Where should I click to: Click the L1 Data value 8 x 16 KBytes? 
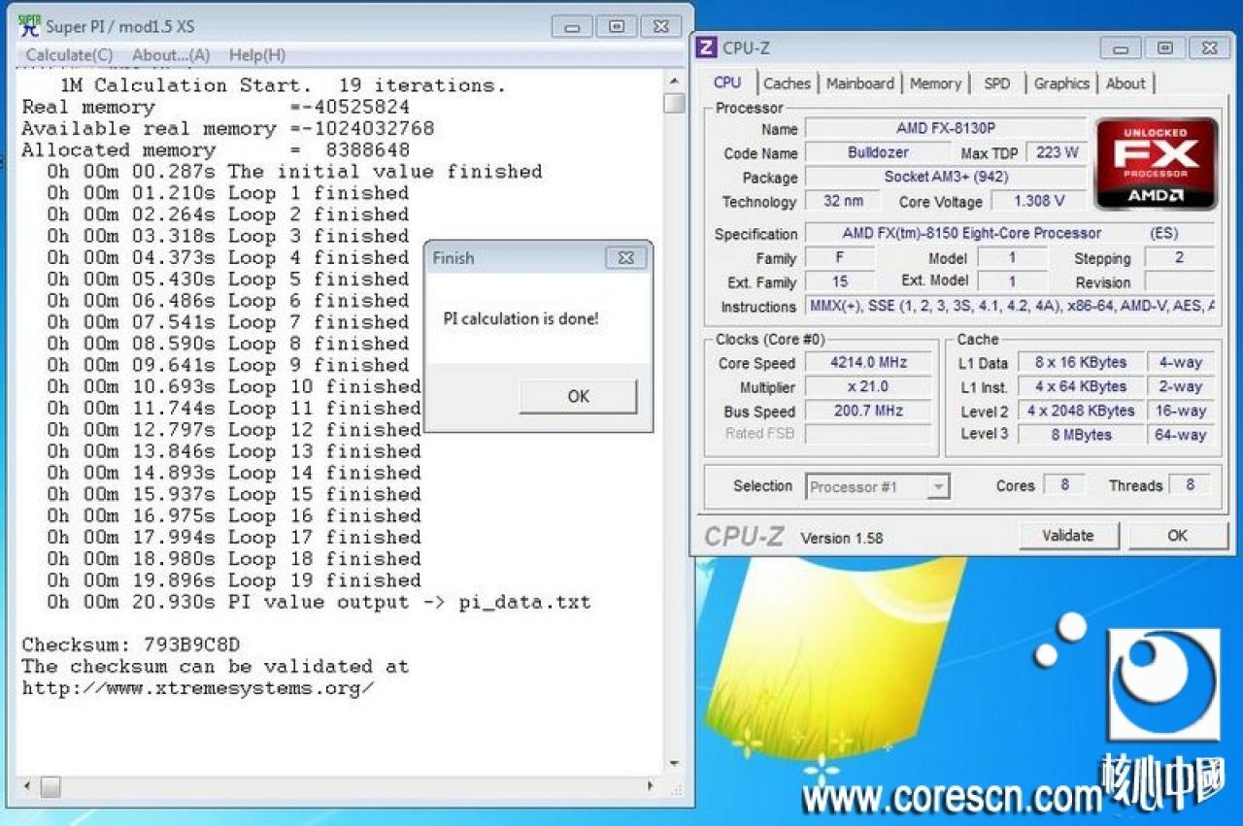point(1081,362)
